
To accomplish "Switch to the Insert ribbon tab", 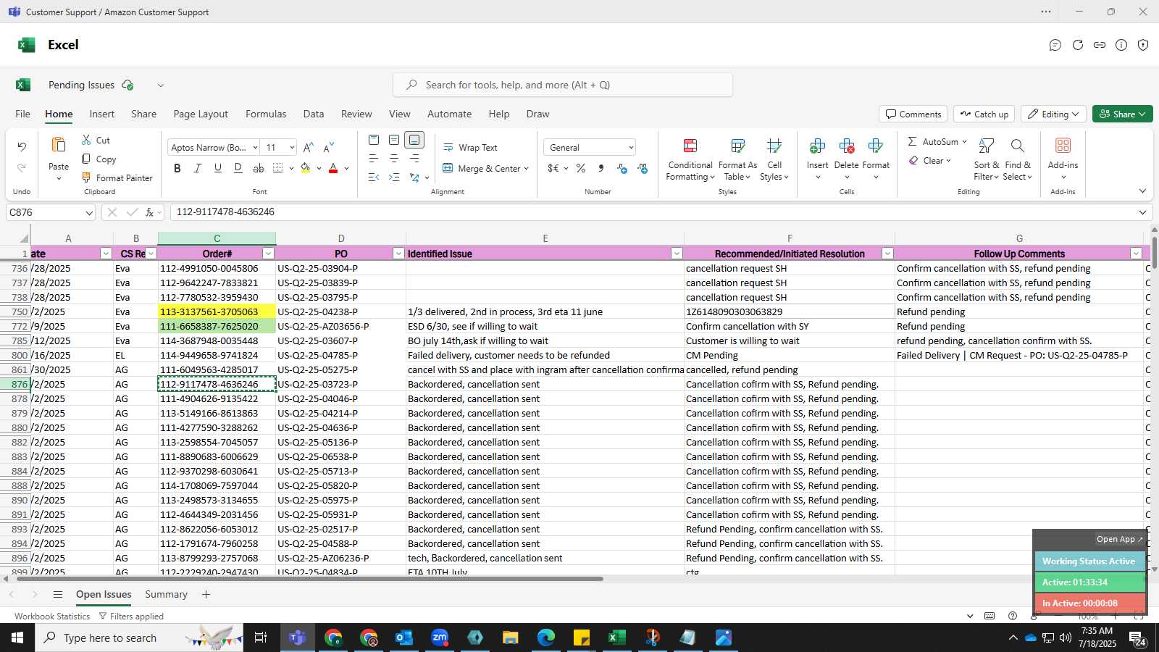I will [x=102, y=114].
